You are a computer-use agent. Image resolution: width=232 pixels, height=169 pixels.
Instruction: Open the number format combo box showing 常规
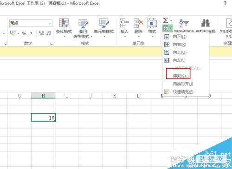[31, 23]
